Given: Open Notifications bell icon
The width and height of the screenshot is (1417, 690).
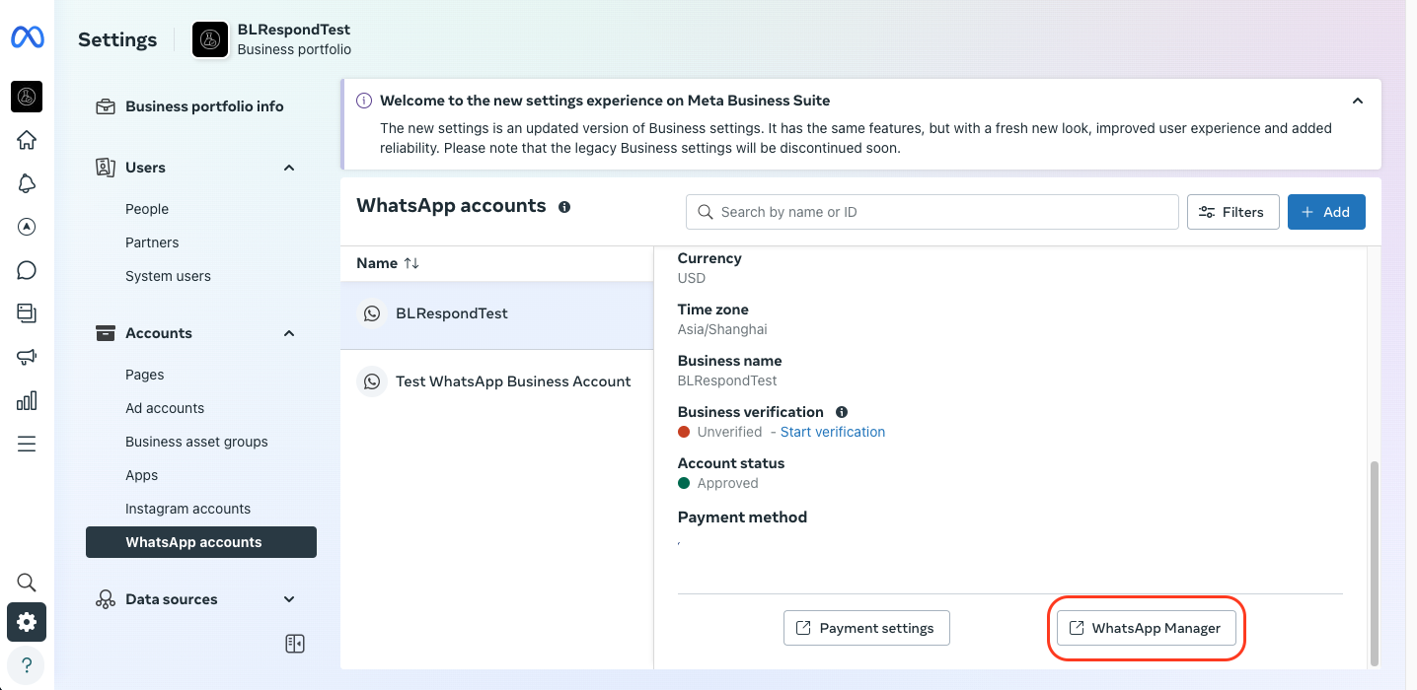Looking at the screenshot, I should tap(27, 183).
